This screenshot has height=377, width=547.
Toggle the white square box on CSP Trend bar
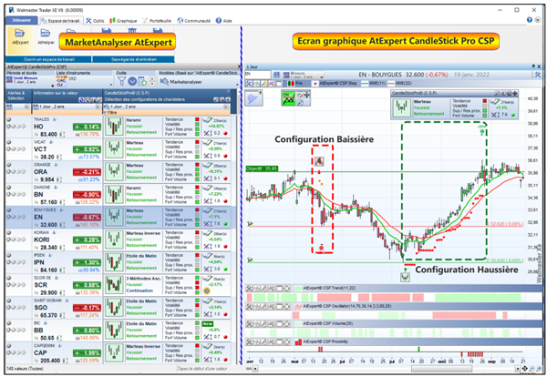click(279, 288)
